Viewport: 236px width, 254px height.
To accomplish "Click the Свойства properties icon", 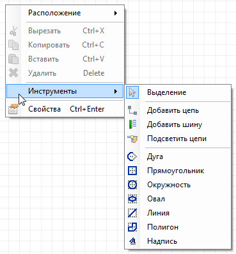I will pos(13,108).
